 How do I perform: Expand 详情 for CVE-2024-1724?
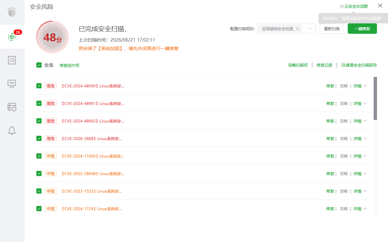coord(360,209)
